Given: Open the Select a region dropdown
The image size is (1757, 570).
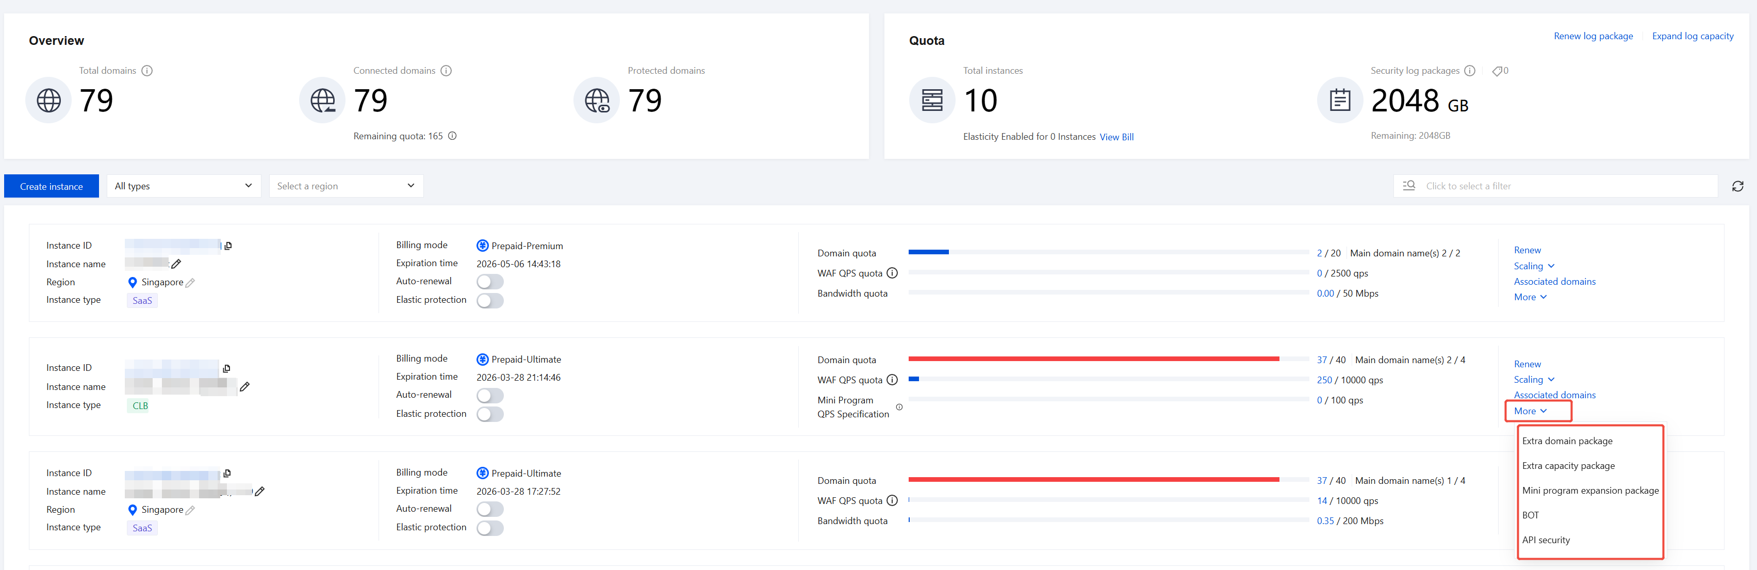Looking at the screenshot, I should pyautogui.click(x=346, y=186).
